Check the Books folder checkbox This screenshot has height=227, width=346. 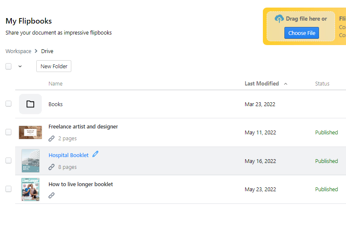coord(8,104)
